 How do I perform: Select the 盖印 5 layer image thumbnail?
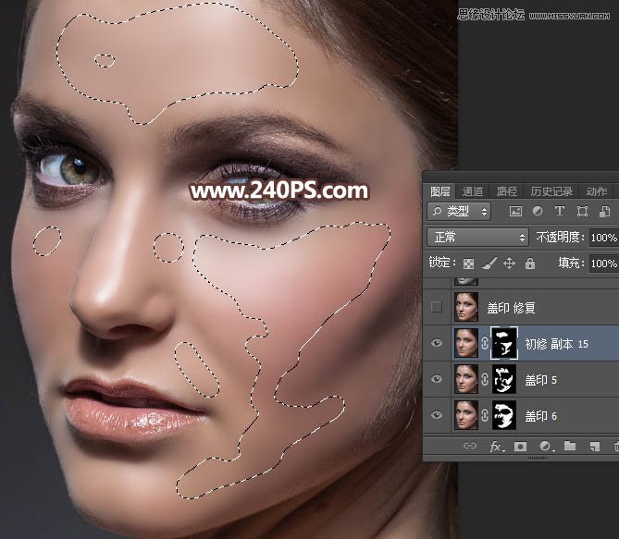click(465, 379)
